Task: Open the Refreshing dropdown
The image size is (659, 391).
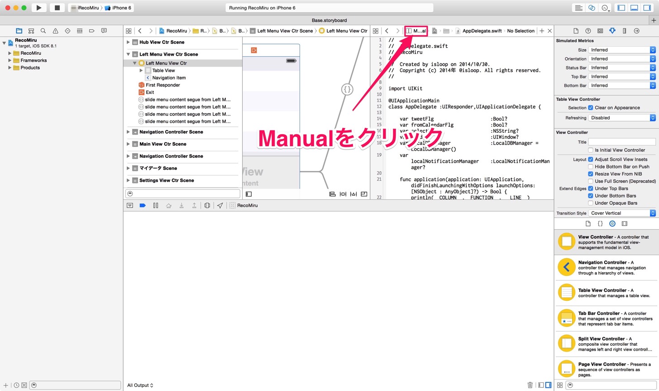Action: coord(622,118)
